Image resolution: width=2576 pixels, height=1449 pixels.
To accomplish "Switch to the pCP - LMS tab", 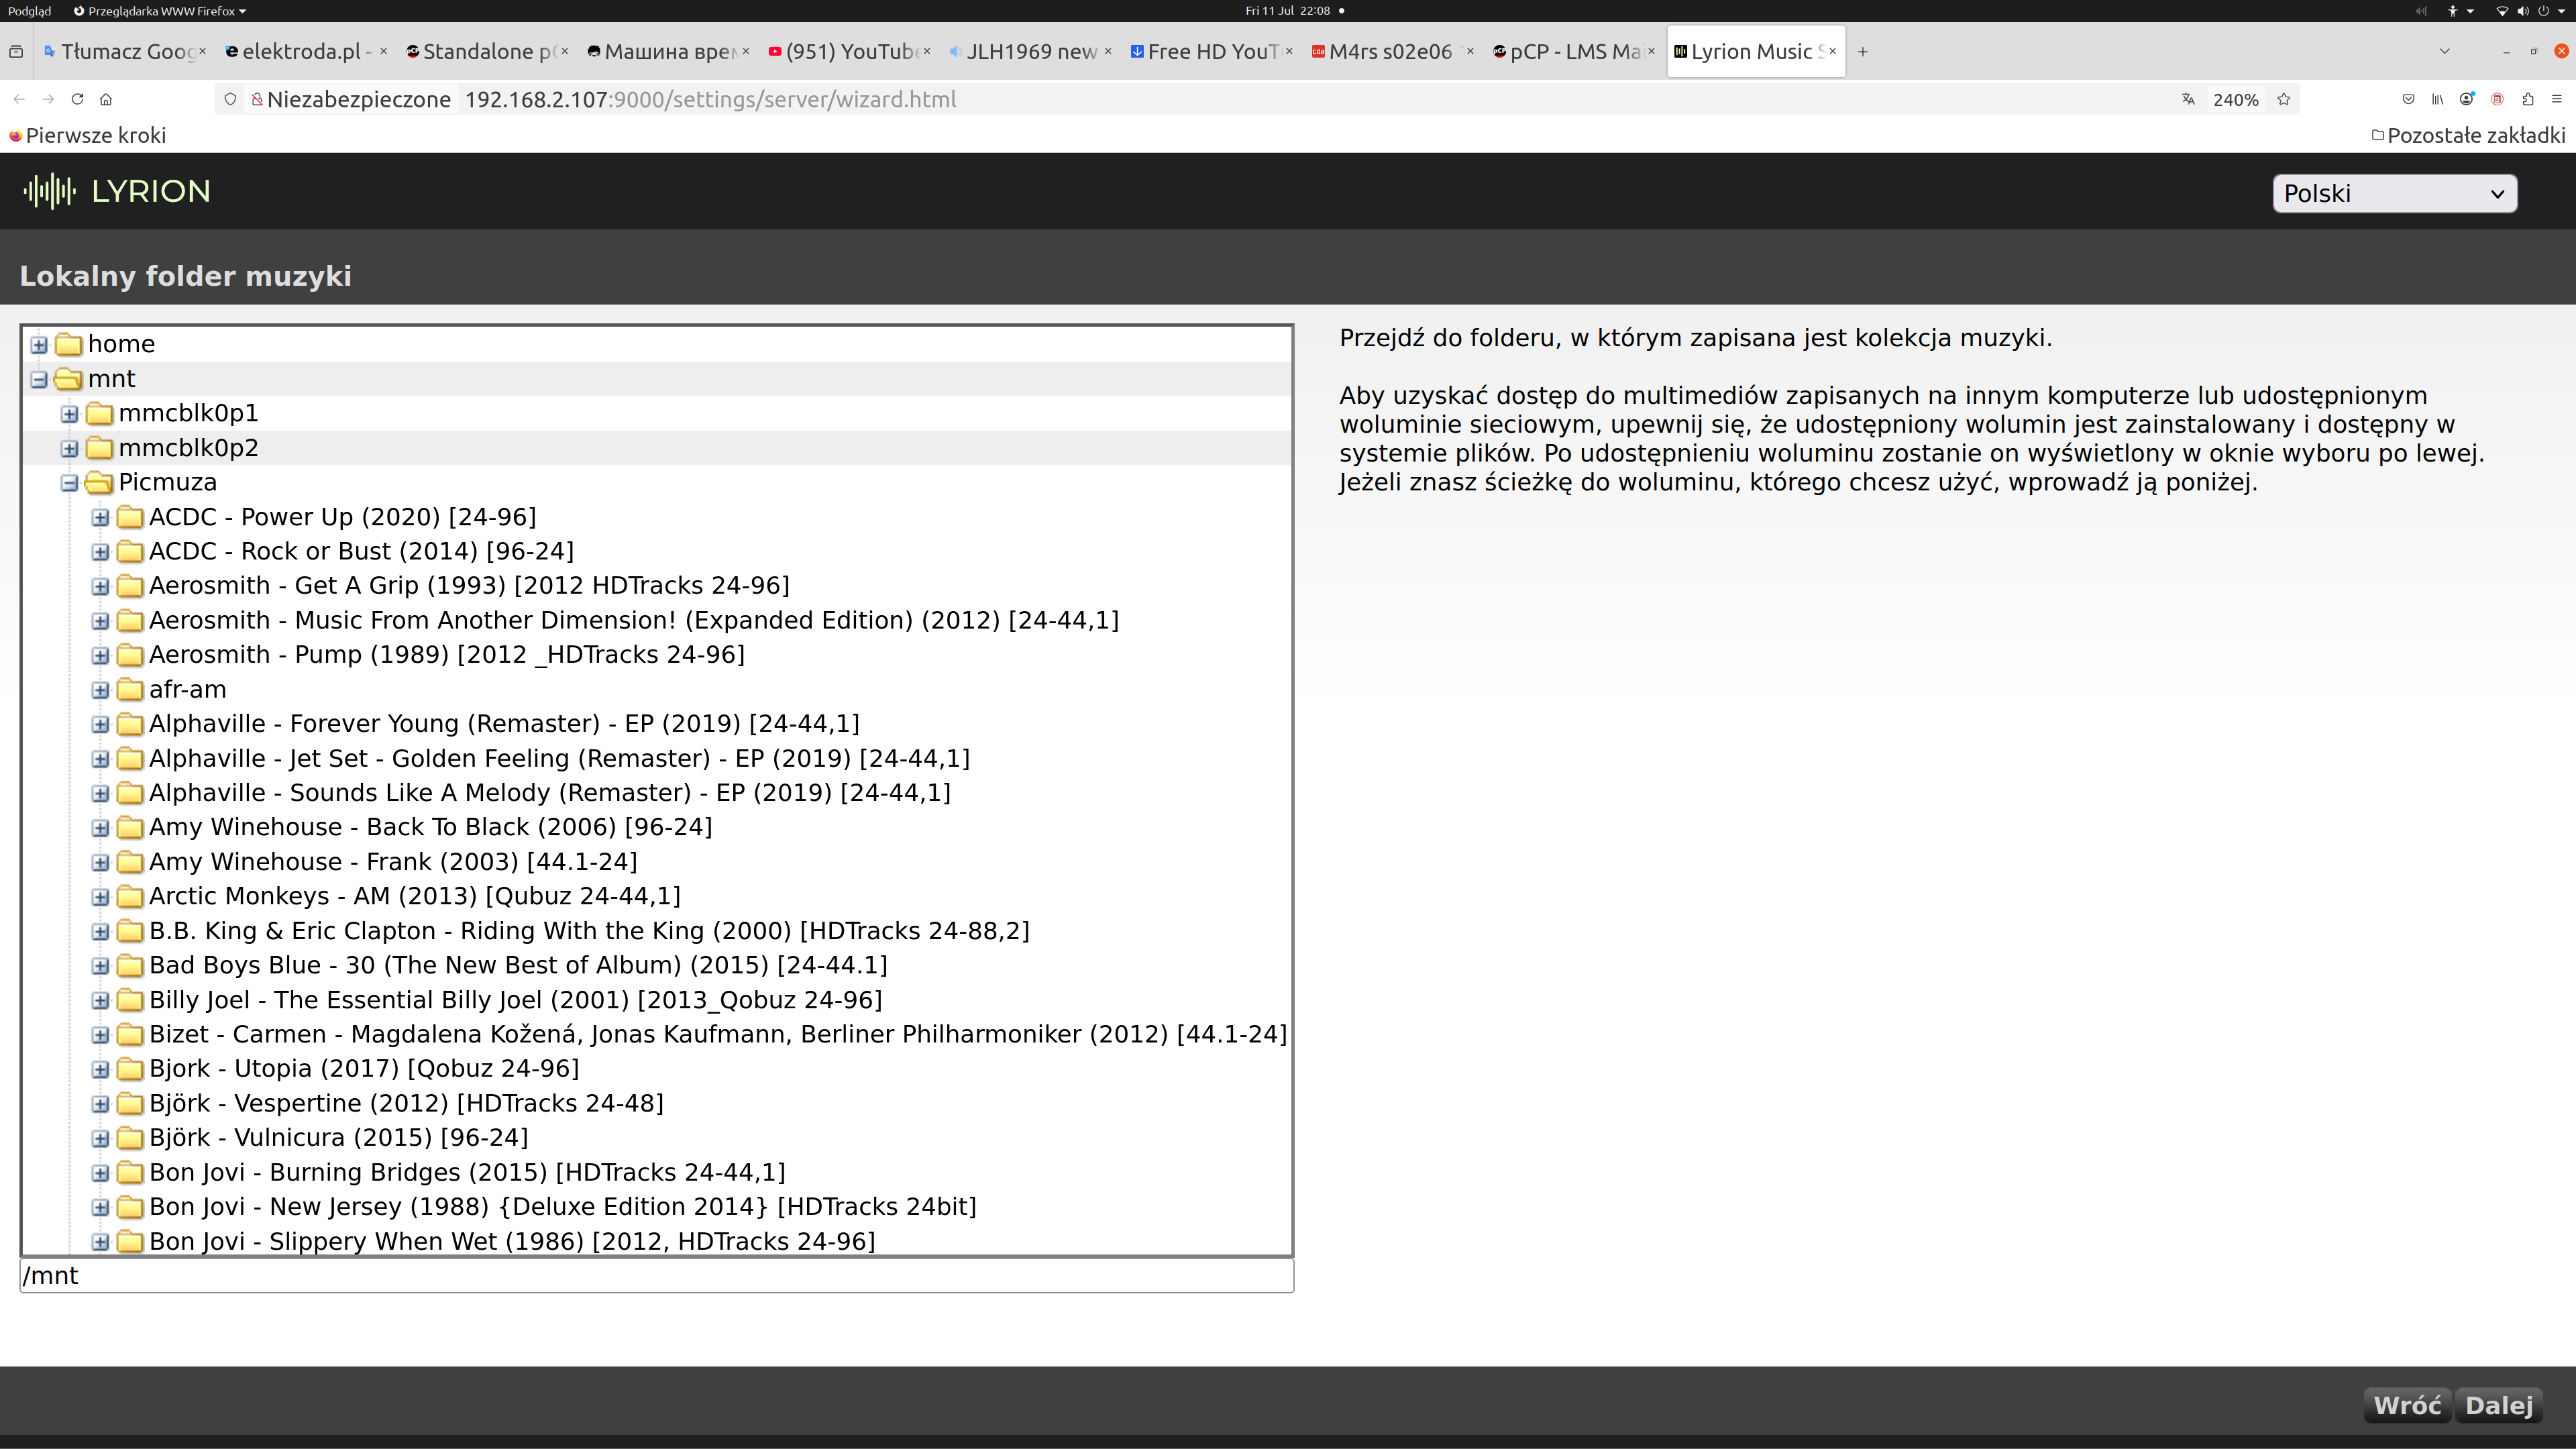I will 1574,52.
